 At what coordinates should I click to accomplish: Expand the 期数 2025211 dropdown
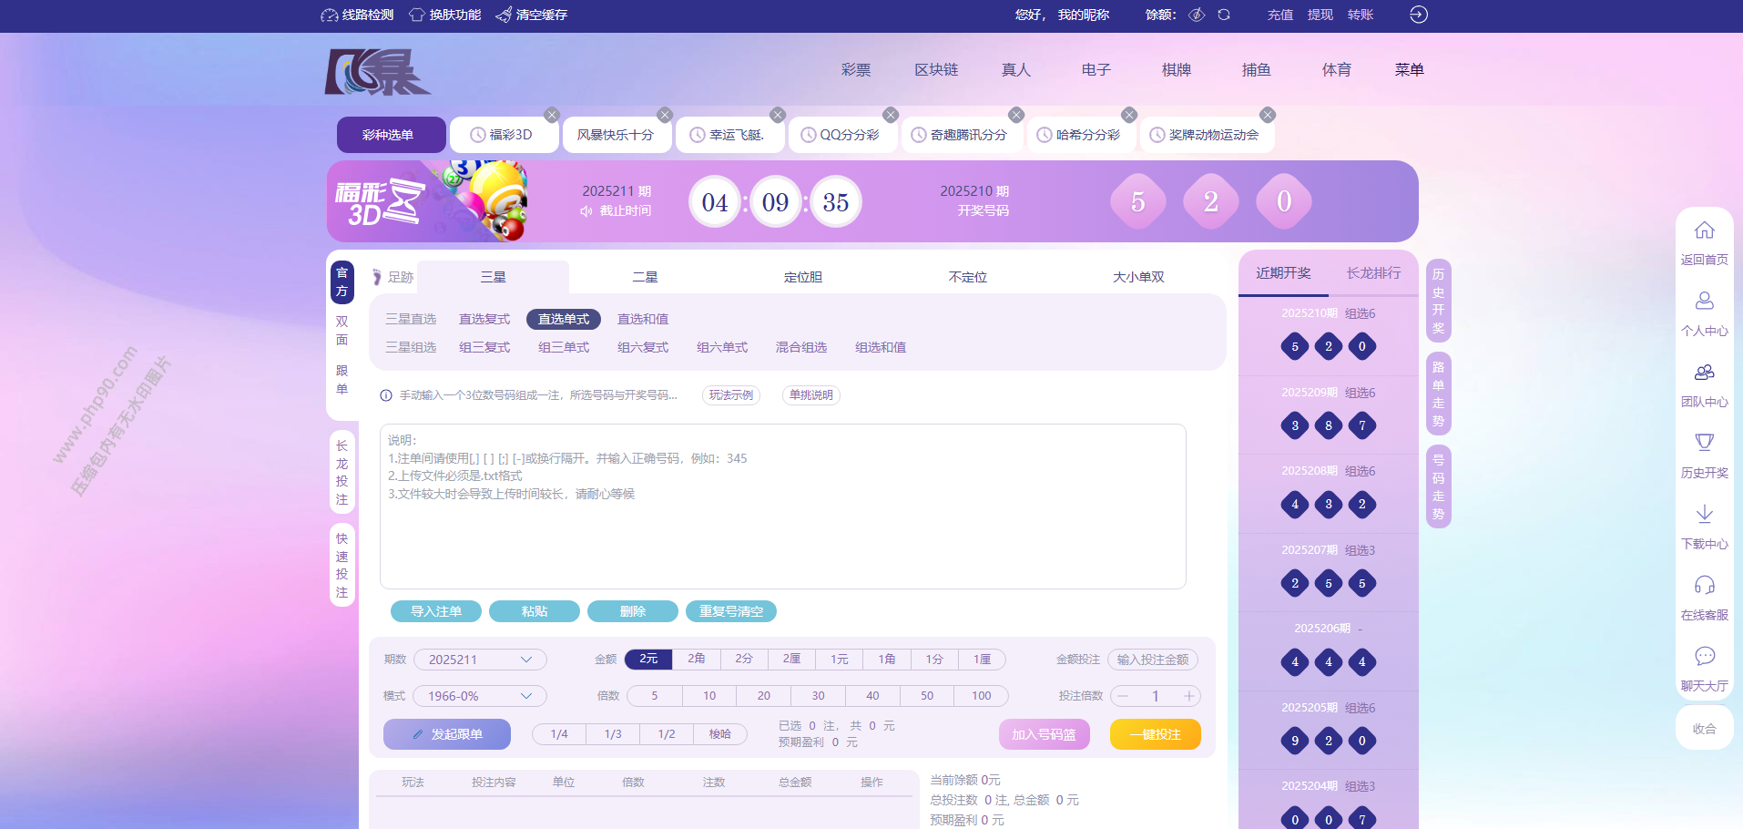480,660
